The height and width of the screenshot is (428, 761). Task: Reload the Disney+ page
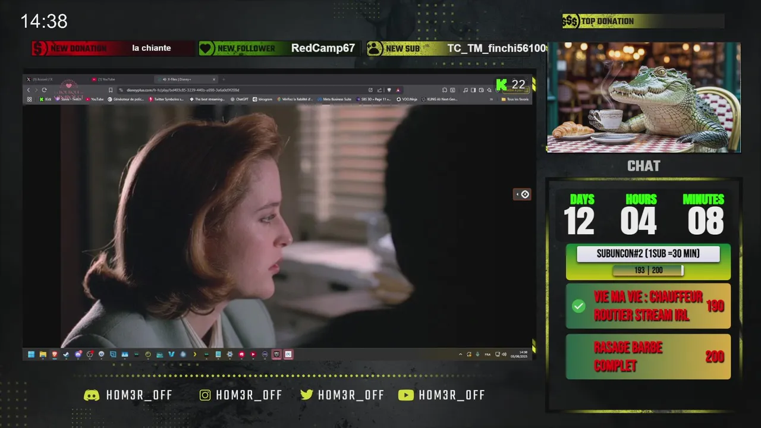(44, 90)
